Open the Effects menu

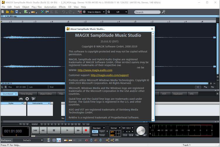click(x=62, y=7)
